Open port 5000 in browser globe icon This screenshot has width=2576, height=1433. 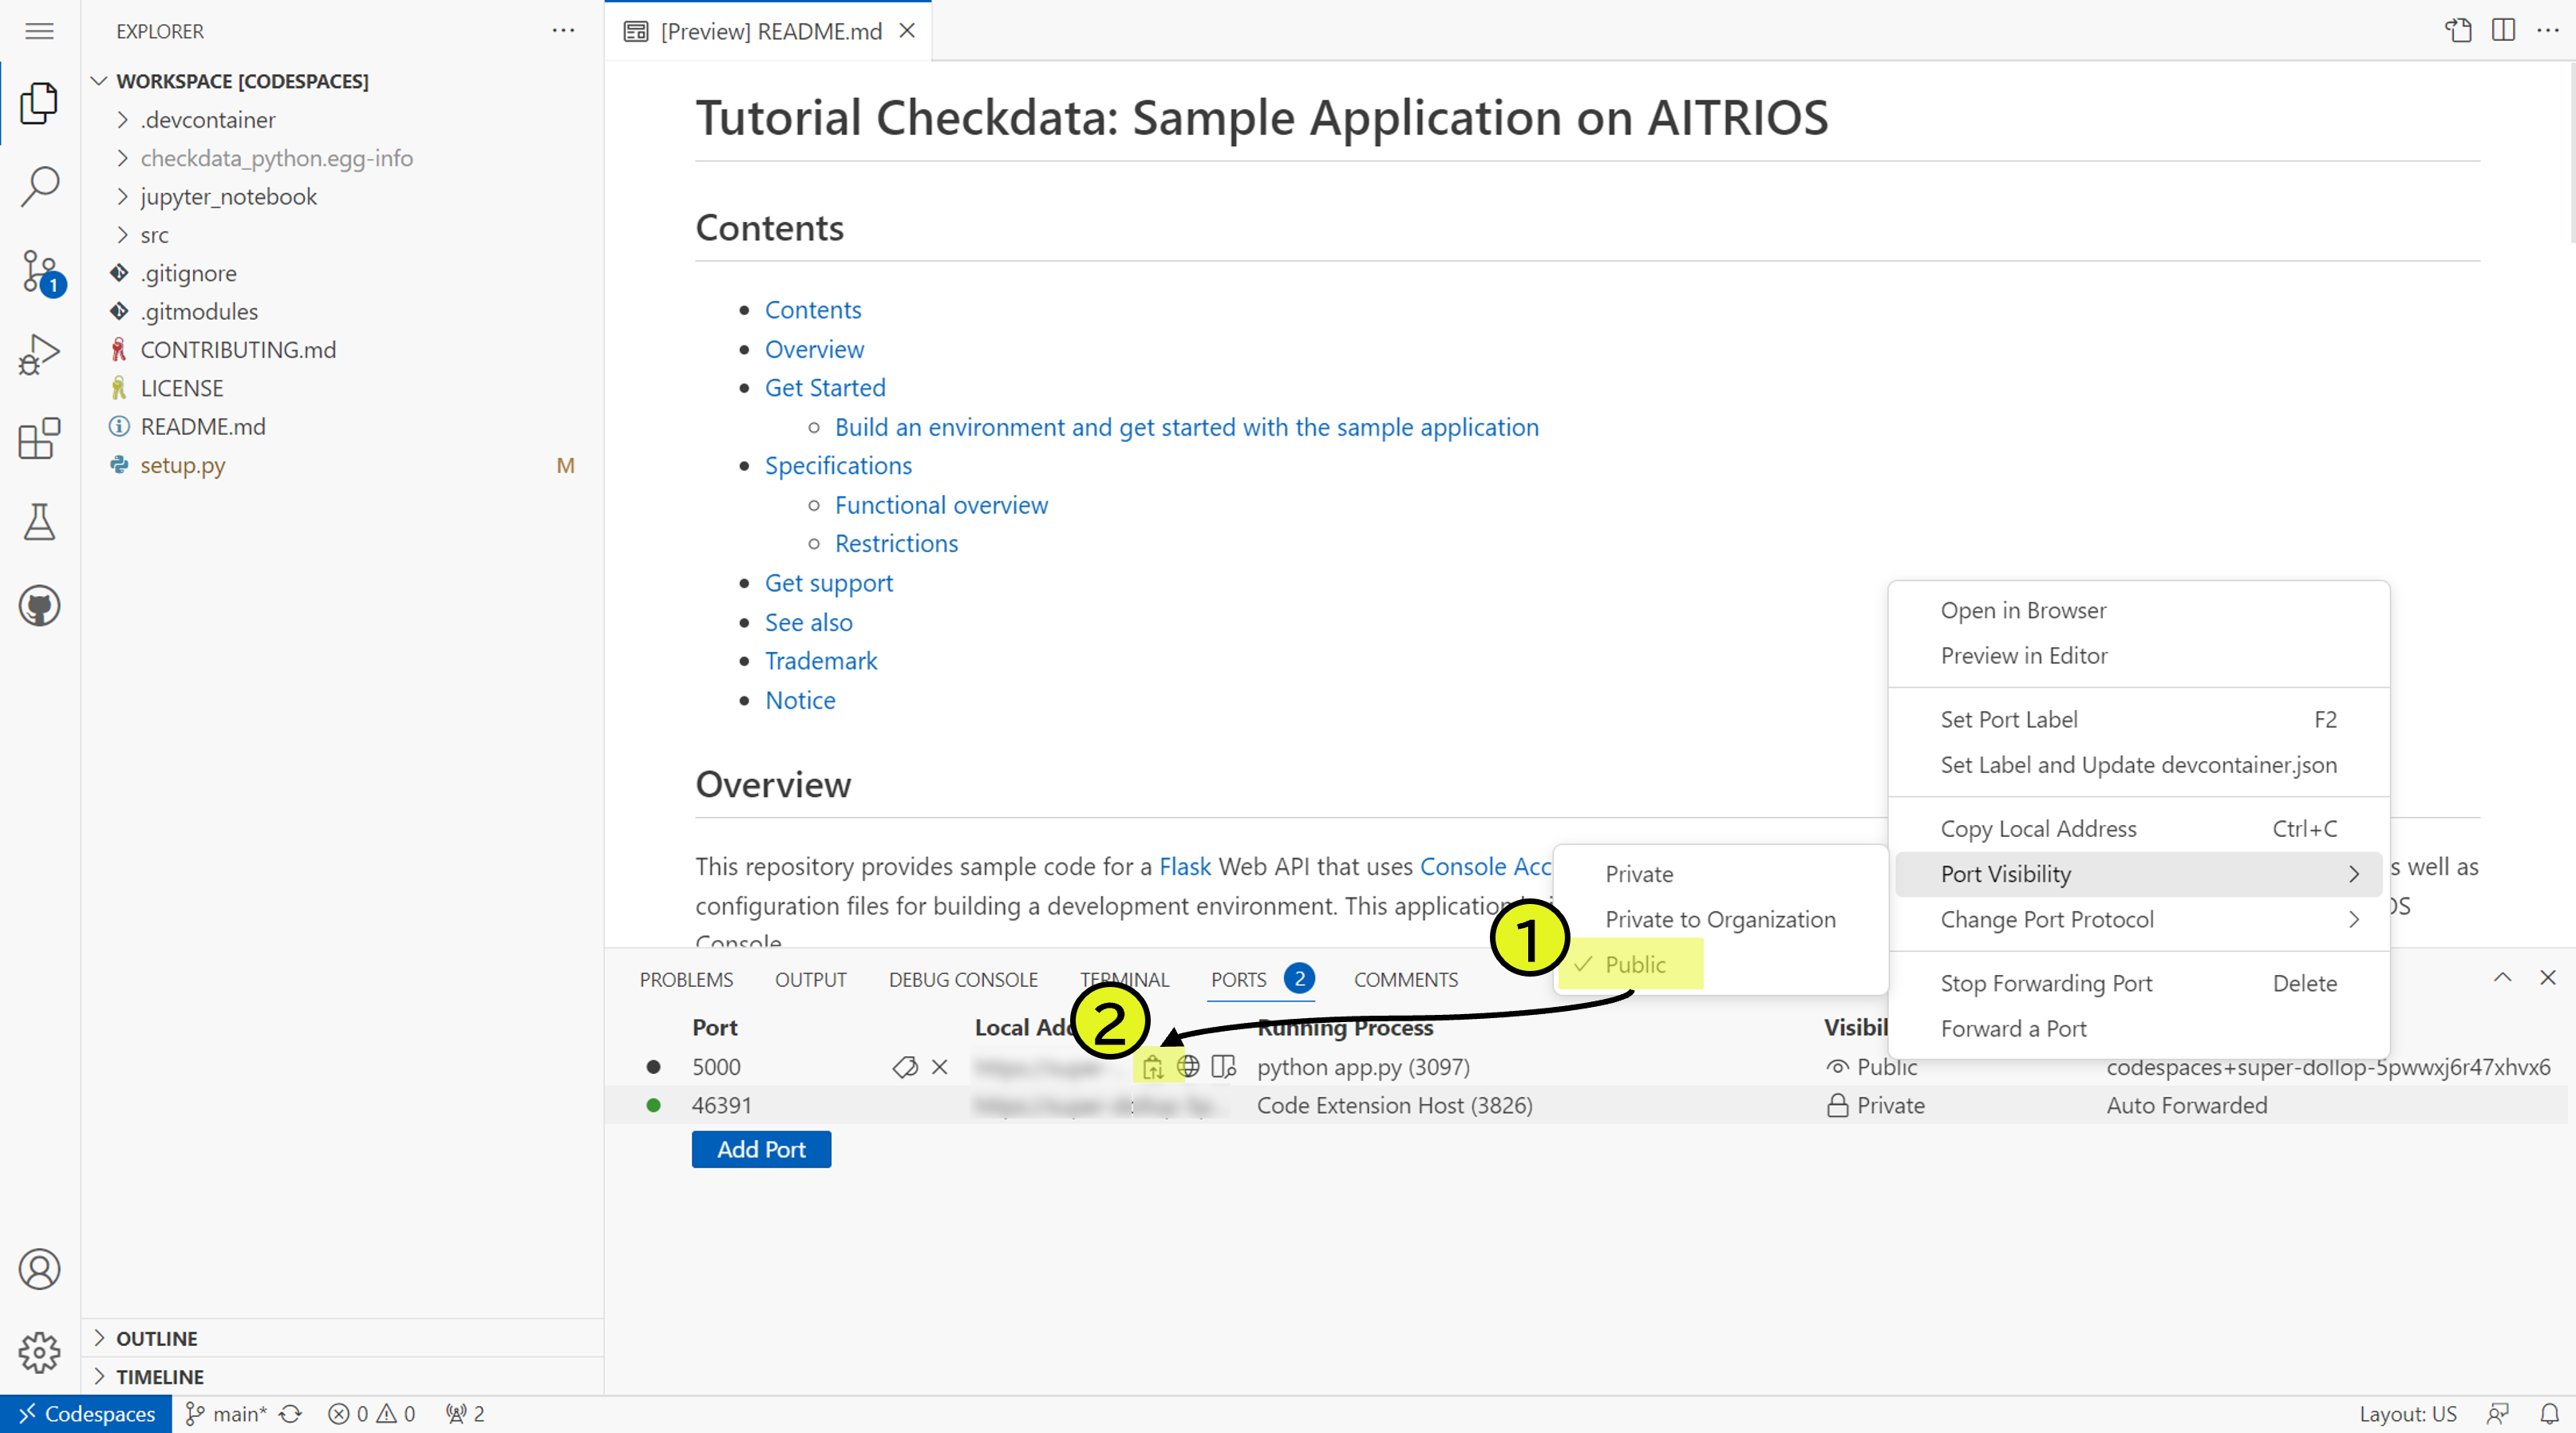pyautogui.click(x=1188, y=1066)
